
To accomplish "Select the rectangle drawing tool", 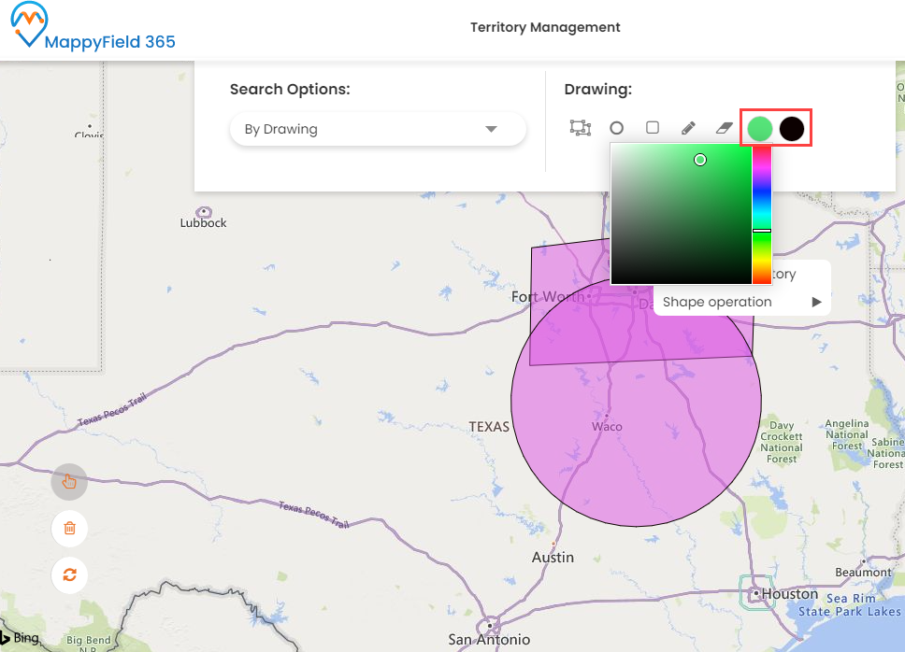I will [653, 127].
